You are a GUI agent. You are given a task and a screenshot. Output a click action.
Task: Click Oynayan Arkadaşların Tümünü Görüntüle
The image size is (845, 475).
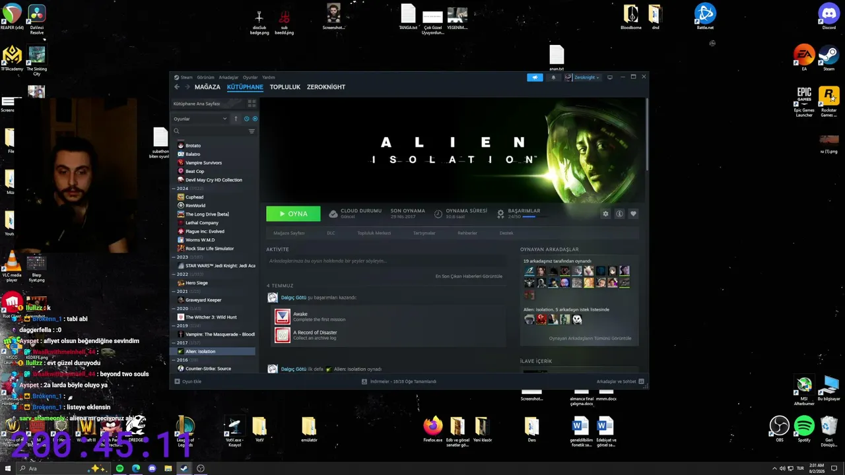point(590,338)
